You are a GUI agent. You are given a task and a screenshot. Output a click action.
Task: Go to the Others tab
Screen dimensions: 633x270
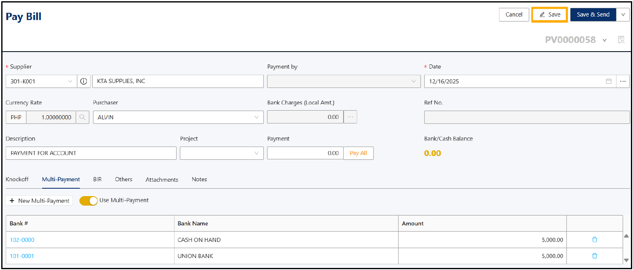pos(124,179)
